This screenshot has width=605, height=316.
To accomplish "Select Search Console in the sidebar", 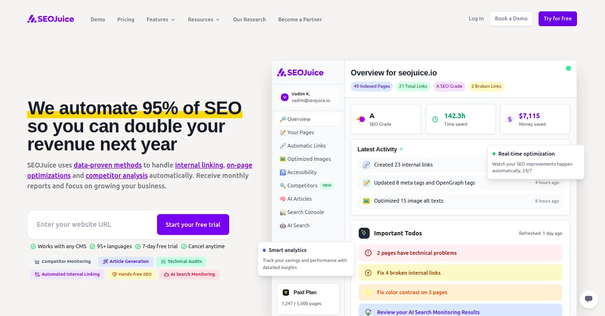I will [305, 212].
